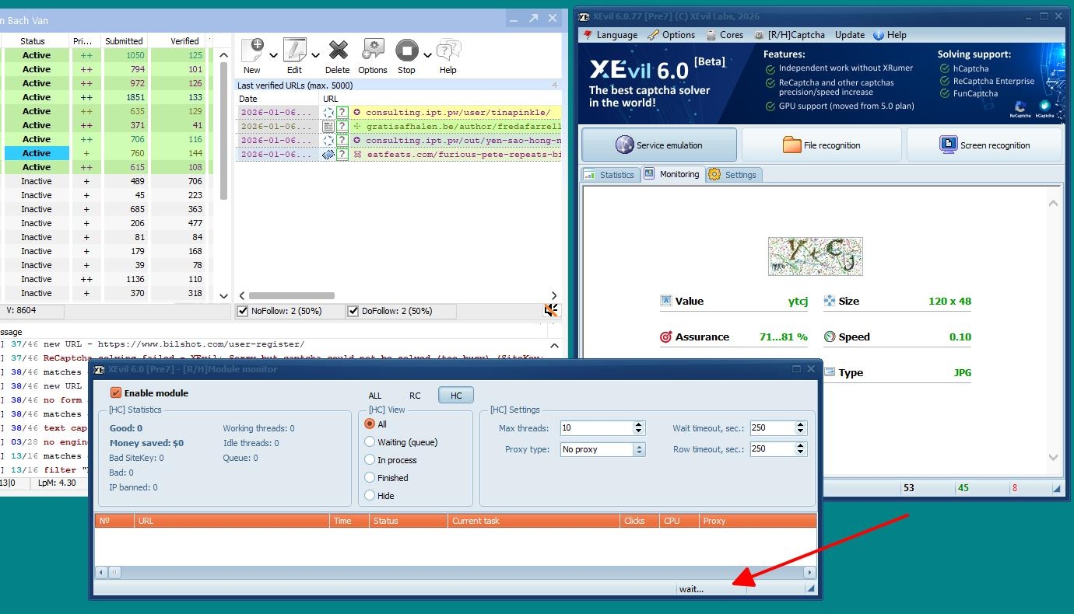
Task: Select the Waiting (queue) radio option
Action: click(x=370, y=442)
